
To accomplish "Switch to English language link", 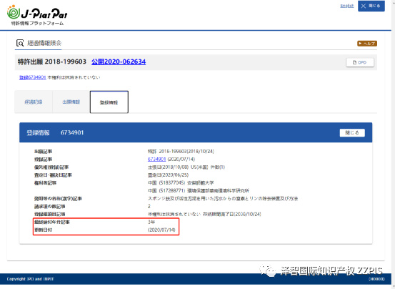I will pyautogui.click(x=347, y=6).
